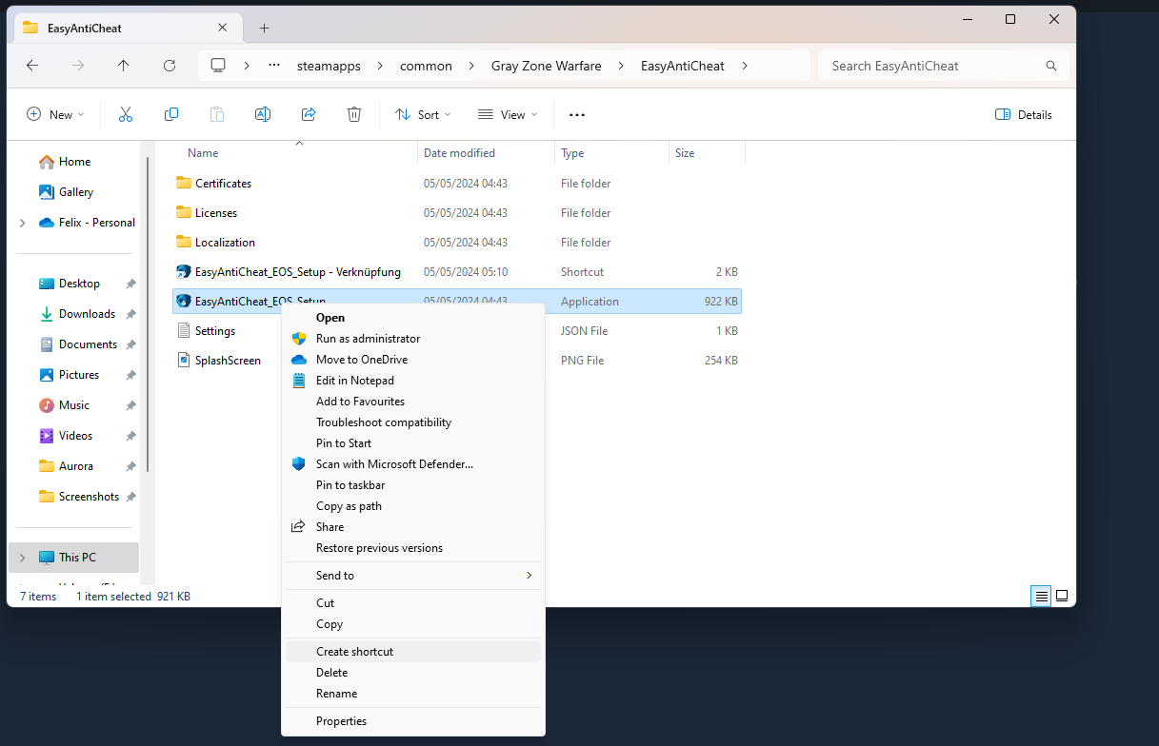Open the View dropdown menu
This screenshot has width=1159, height=746.
508,115
